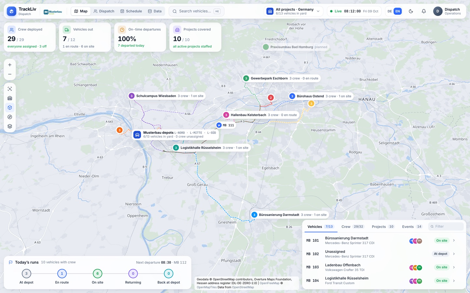Go to the Data tab

(x=155, y=11)
